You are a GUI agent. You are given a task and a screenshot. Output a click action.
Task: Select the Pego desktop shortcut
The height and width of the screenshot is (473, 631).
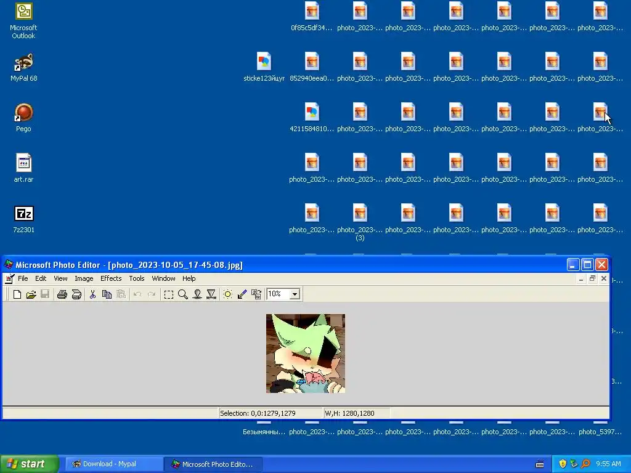[23, 118]
